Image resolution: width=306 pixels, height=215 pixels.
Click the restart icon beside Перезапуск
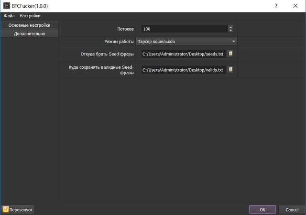(x=6, y=209)
